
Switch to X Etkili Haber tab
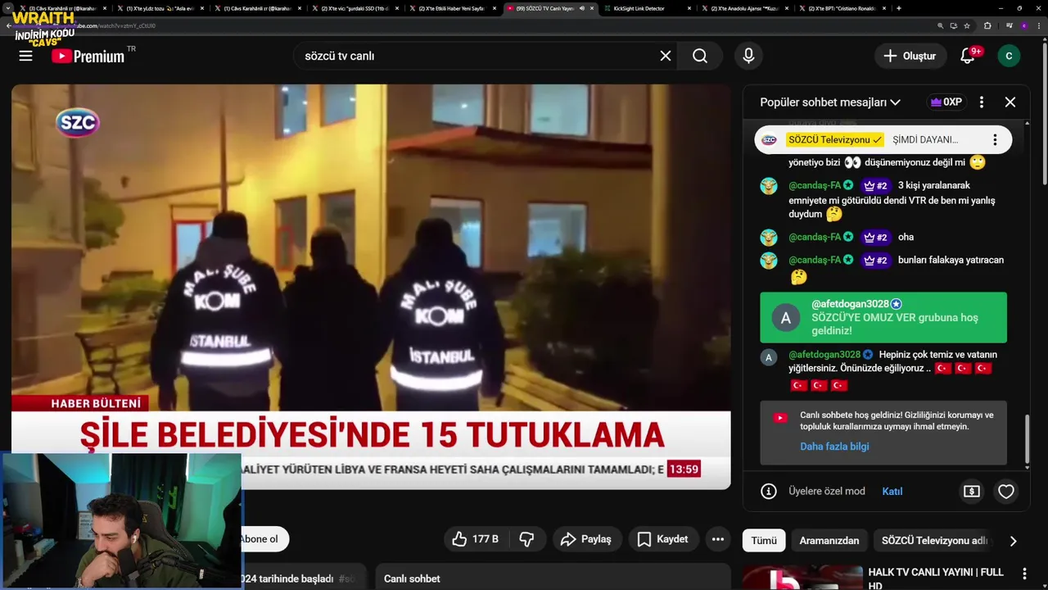pos(452,8)
